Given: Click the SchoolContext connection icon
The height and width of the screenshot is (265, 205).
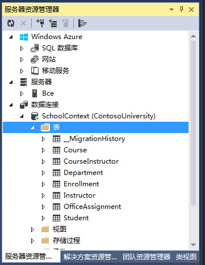Looking at the screenshot, I should coord(35,116).
